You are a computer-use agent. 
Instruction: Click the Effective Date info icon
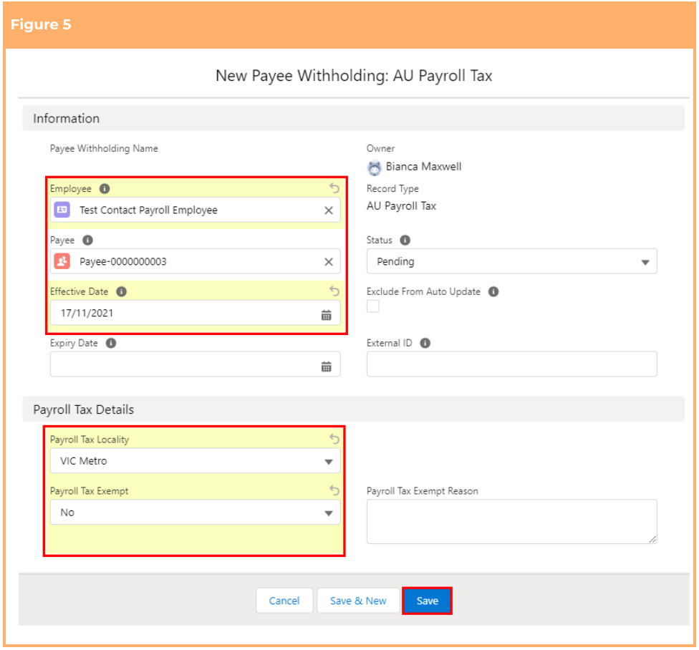(x=121, y=292)
